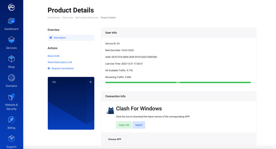The width and height of the screenshot is (276, 149).
Task: Open Website & Security sidebar icon
Action: pyautogui.click(x=11, y=97)
